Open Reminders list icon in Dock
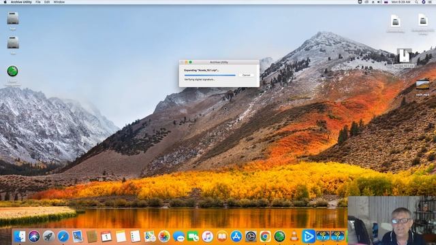Screen dimensions: 436x245 (135, 236)
